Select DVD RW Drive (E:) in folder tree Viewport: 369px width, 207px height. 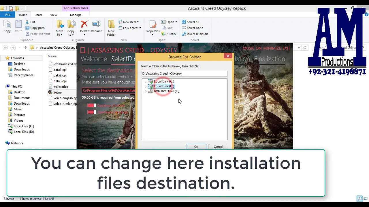click(166, 91)
